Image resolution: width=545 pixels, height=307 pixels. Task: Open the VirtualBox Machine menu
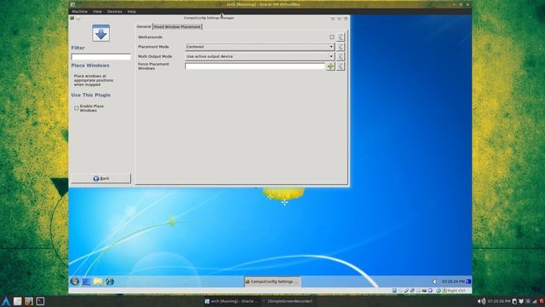[79, 11]
